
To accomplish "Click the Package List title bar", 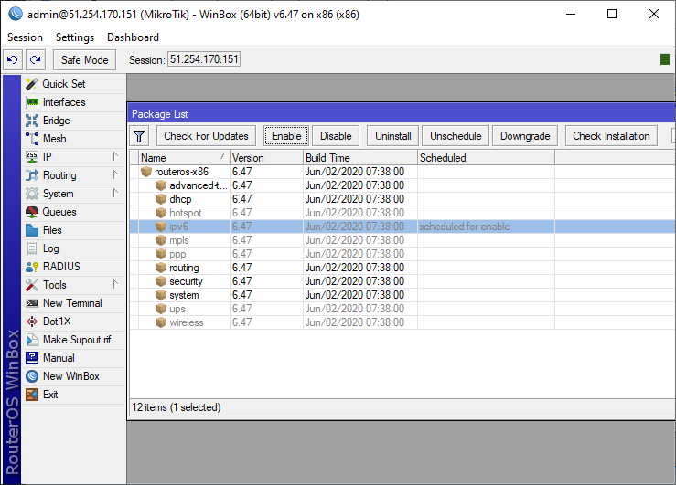I will pyautogui.click(x=402, y=114).
